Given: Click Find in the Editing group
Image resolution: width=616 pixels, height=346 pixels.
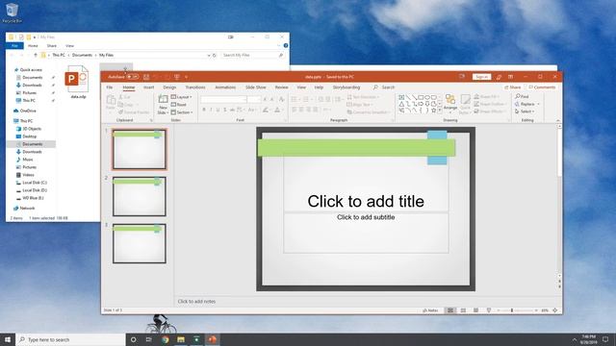Looking at the screenshot, I should point(522,96).
